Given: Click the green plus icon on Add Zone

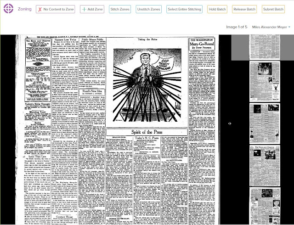Looking at the screenshot, I should (x=84, y=9).
